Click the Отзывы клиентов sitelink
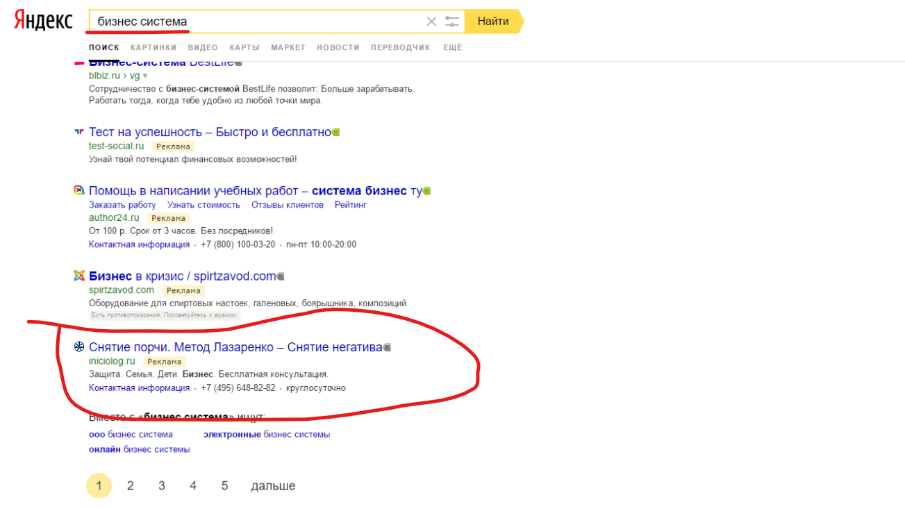The height and width of the screenshot is (509, 905). click(288, 205)
